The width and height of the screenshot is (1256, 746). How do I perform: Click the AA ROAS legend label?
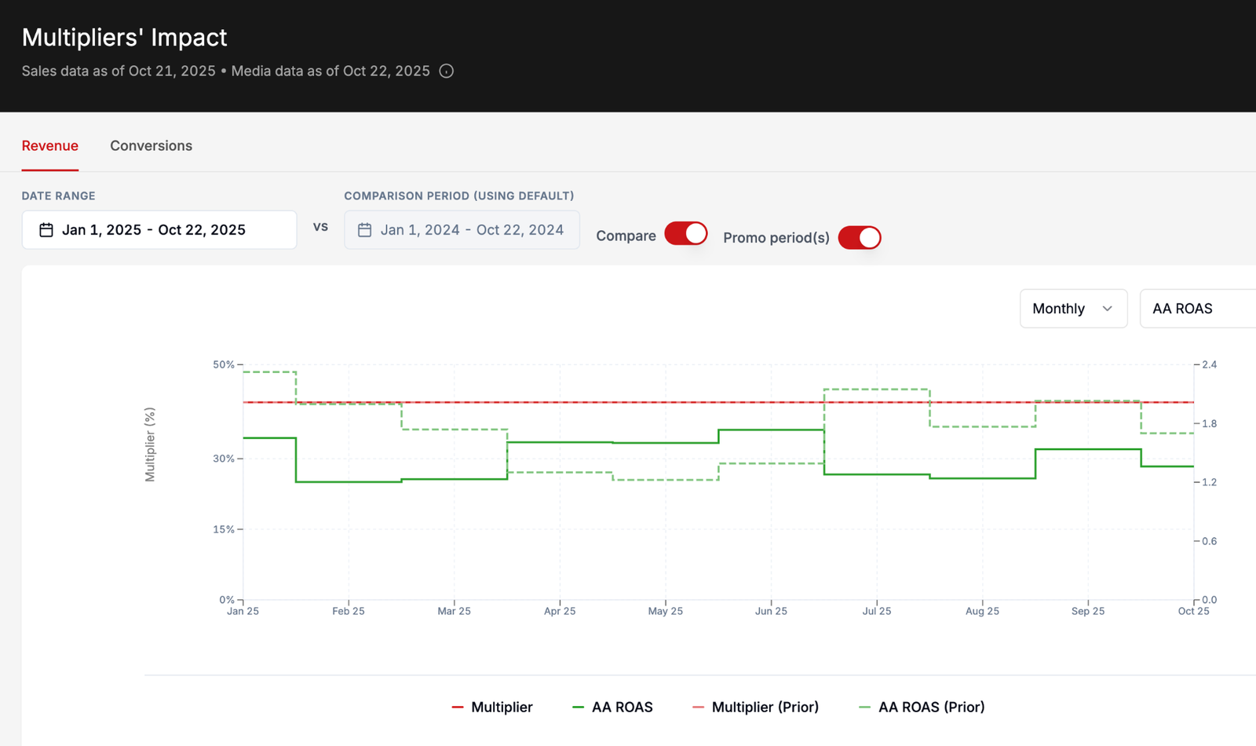(x=622, y=708)
